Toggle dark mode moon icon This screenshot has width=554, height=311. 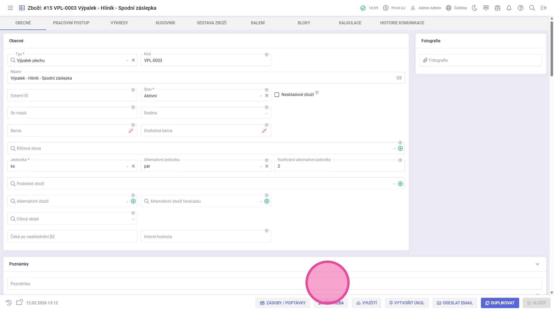click(474, 8)
